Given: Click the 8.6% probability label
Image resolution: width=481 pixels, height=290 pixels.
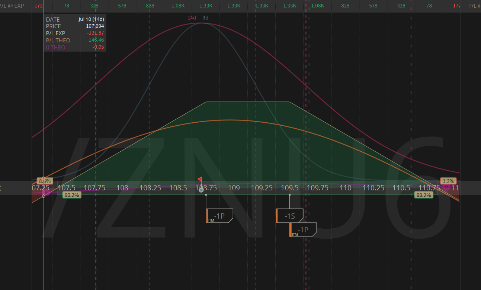Looking at the screenshot, I should click(45, 181).
